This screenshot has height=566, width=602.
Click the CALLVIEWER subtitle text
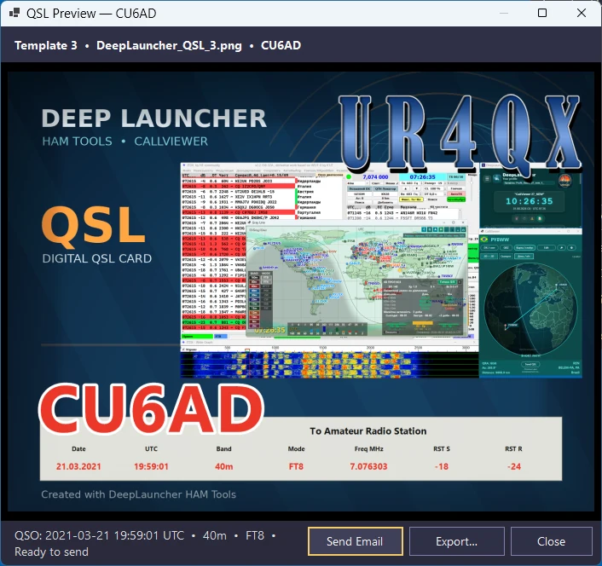[171, 141]
